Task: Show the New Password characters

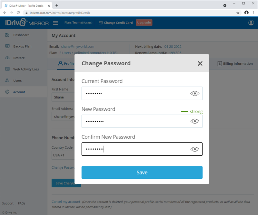Action: [x=195, y=121]
